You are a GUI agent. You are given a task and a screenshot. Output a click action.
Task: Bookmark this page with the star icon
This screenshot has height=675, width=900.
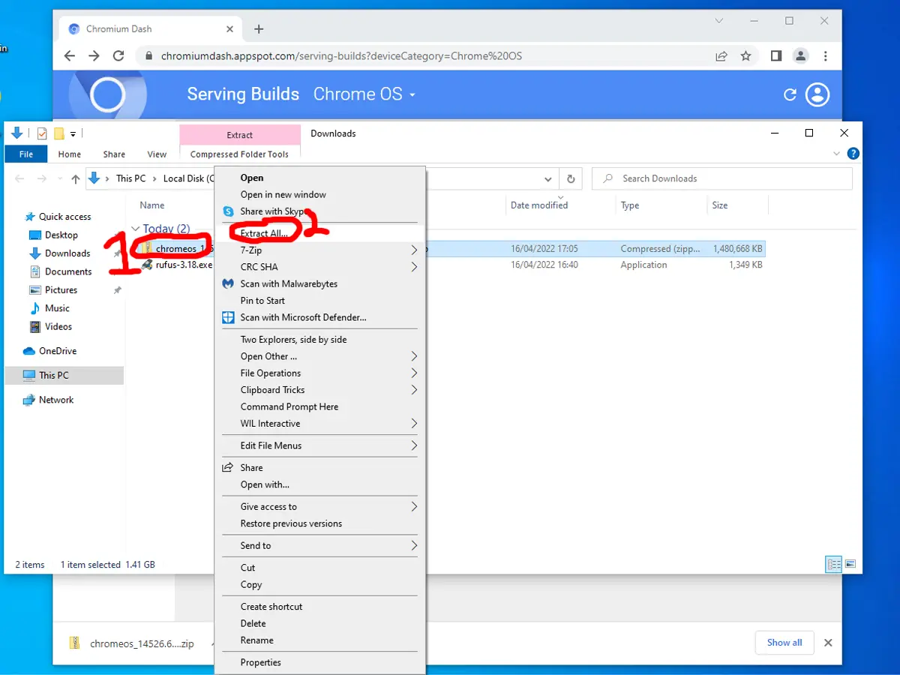[745, 56]
